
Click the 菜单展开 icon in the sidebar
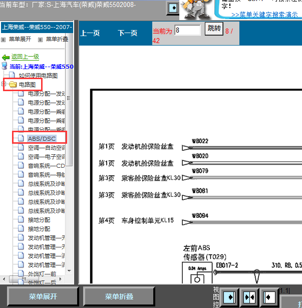4,40
